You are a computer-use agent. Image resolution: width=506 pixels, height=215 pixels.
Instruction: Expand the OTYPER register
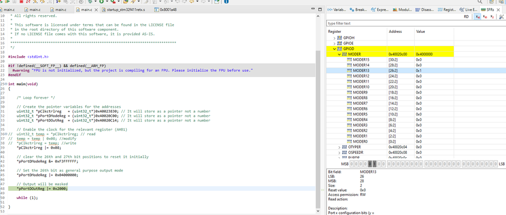click(339, 147)
